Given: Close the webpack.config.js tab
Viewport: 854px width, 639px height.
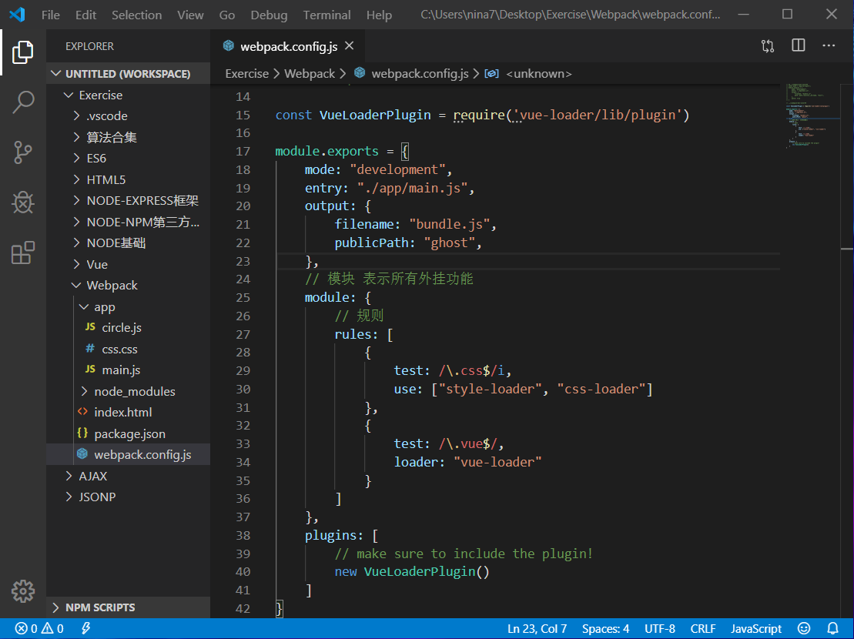Looking at the screenshot, I should pyautogui.click(x=349, y=45).
